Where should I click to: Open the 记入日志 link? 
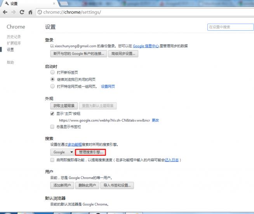click(172, 160)
